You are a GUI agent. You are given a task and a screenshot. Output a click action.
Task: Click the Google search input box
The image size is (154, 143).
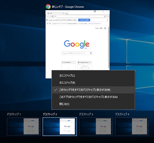click(77, 53)
